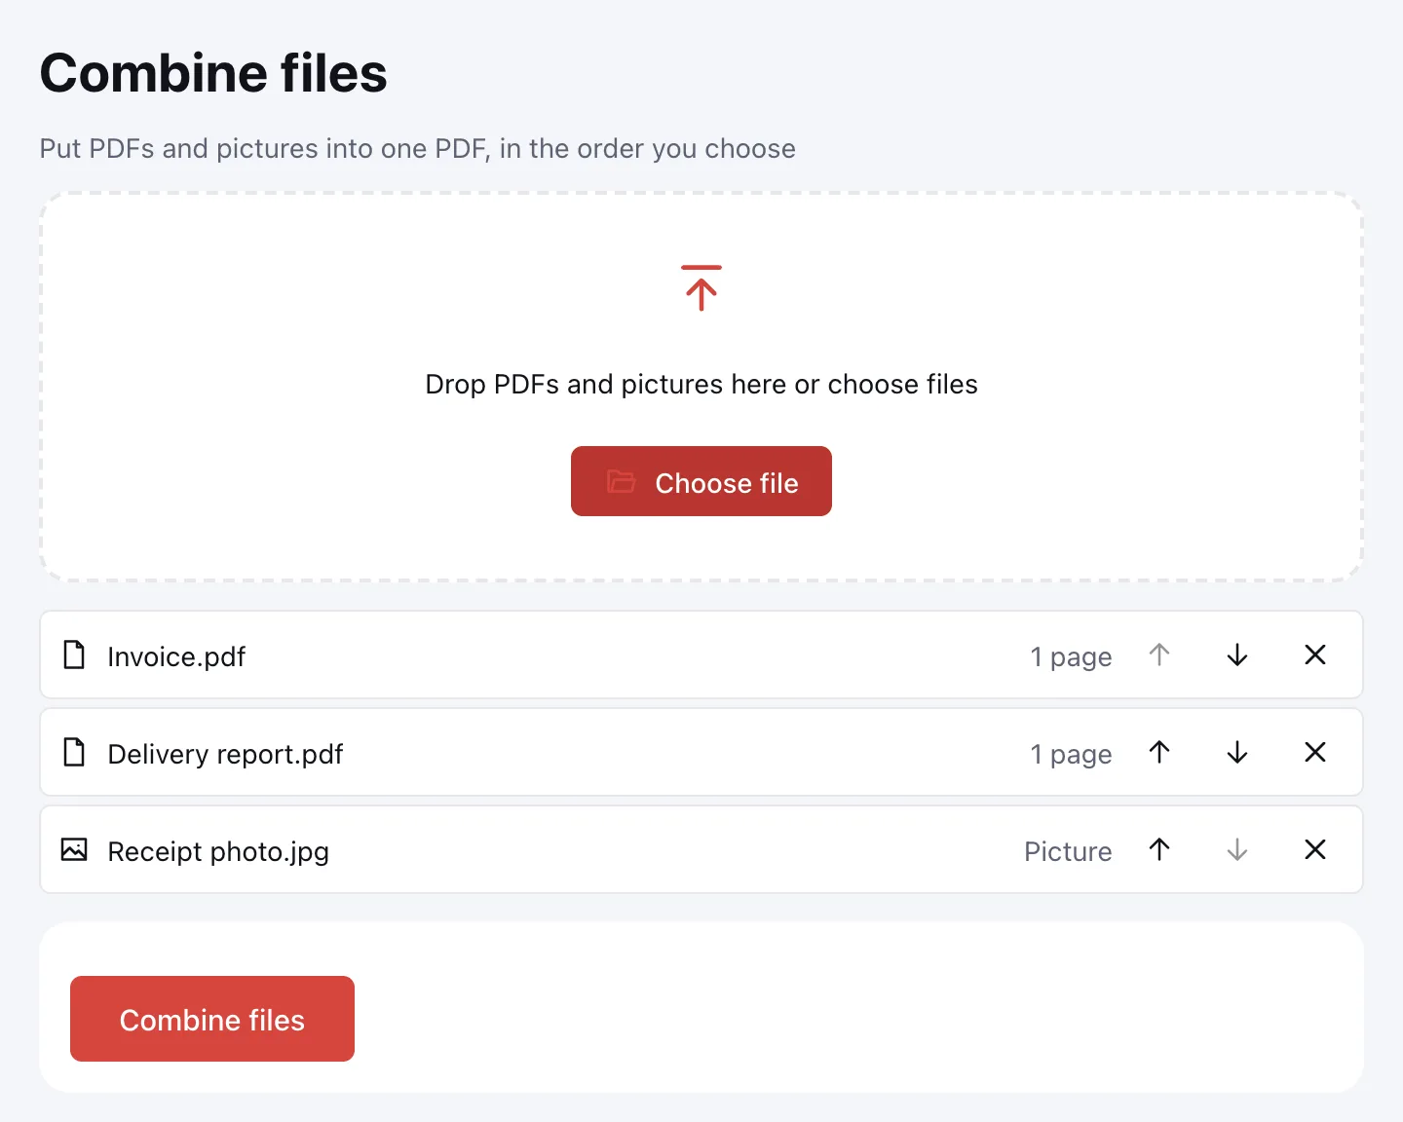Click the Picture label for Receipt photo.jpg
The height and width of the screenshot is (1122, 1403).
(x=1068, y=851)
